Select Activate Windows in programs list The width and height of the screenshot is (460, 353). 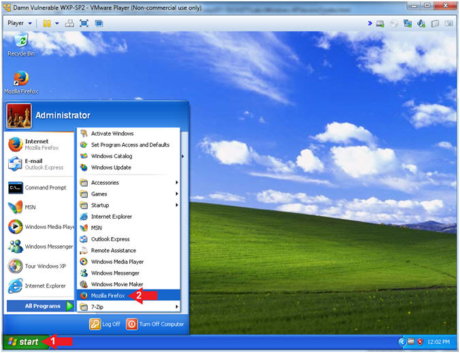pos(129,134)
